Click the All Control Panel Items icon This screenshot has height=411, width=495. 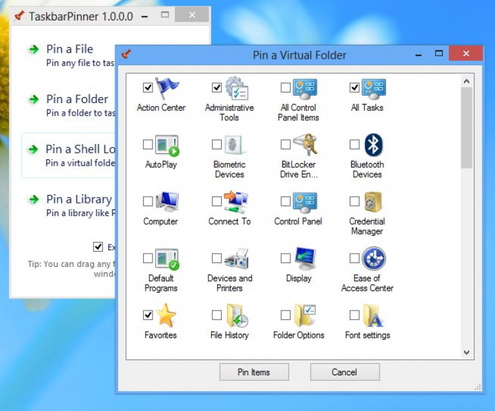point(305,89)
